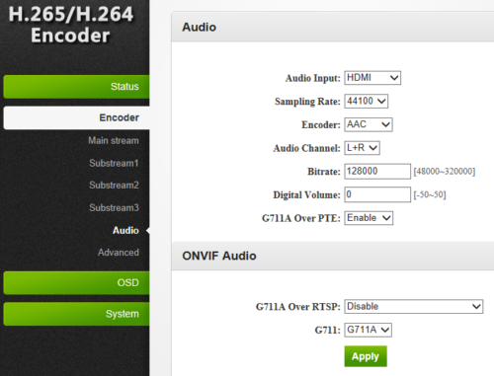
Task: Click the Bitrate input field
Action: click(377, 172)
